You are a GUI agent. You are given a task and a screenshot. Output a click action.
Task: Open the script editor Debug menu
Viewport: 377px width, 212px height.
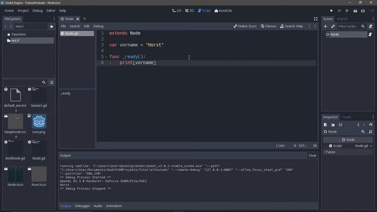(x=98, y=26)
